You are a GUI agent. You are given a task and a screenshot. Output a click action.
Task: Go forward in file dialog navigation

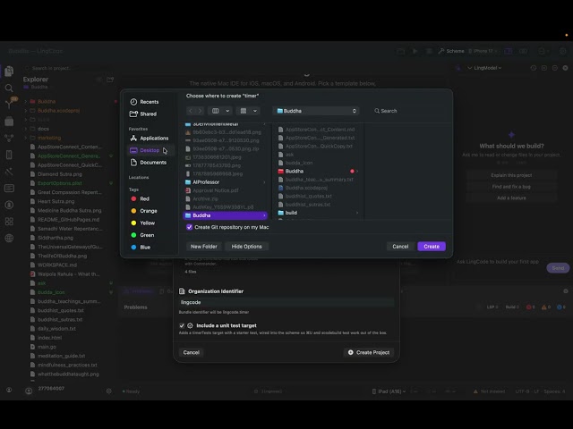200,111
